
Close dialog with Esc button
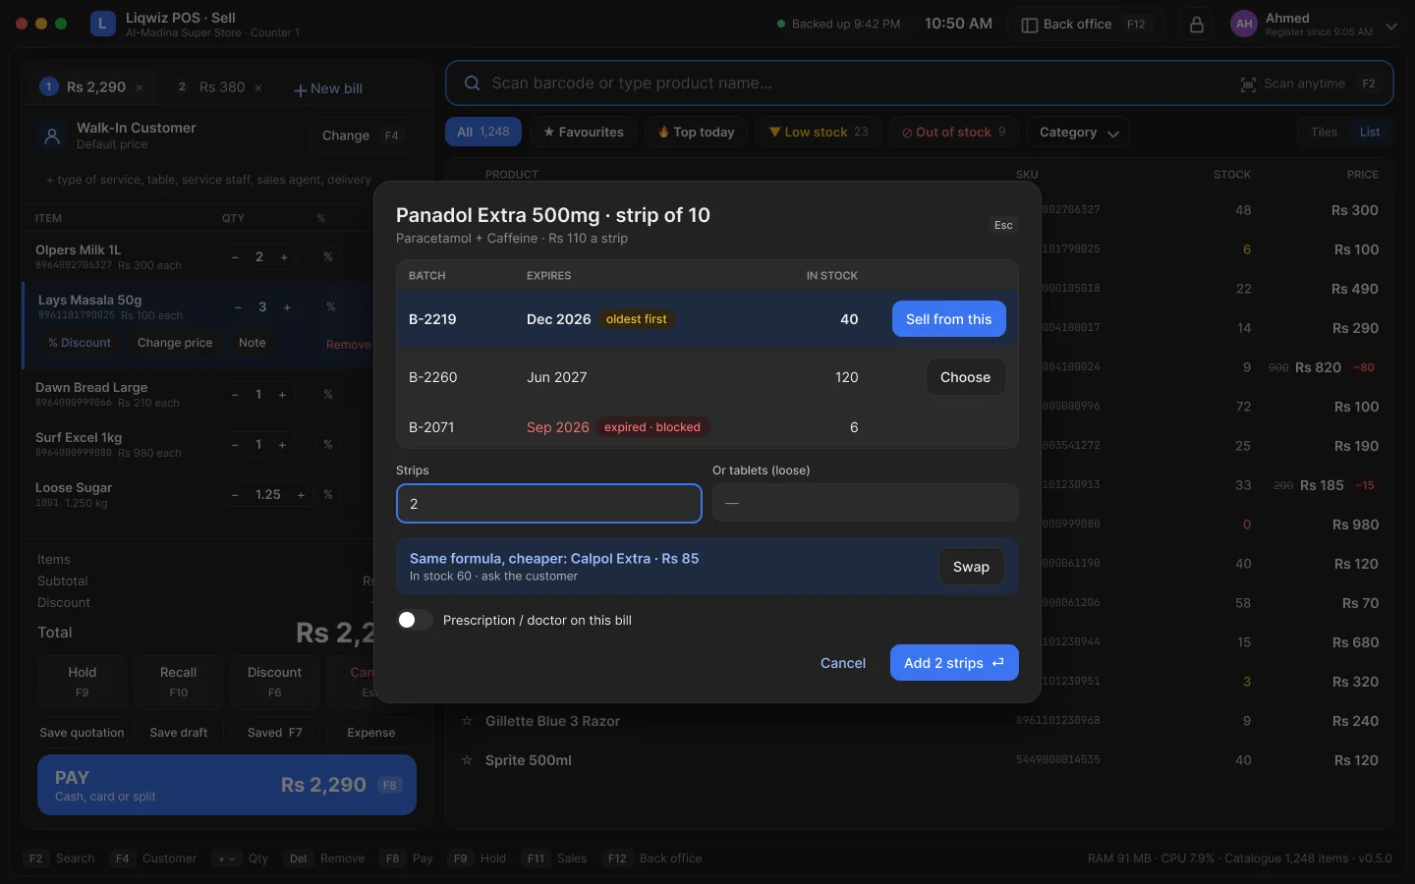pos(1003,226)
